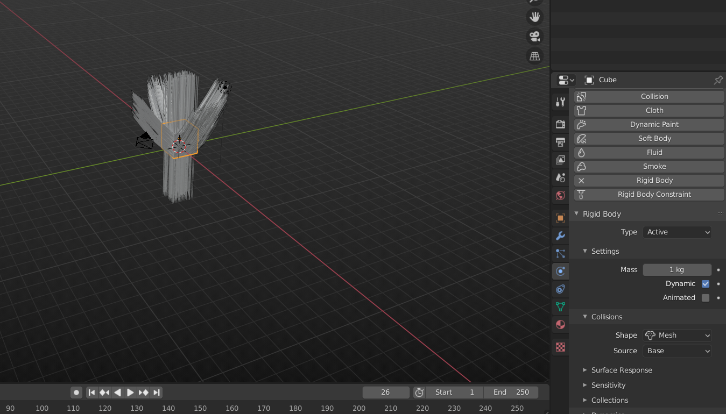The height and width of the screenshot is (414, 726).
Task: Add Fluid physics
Action: [x=649, y=152]
